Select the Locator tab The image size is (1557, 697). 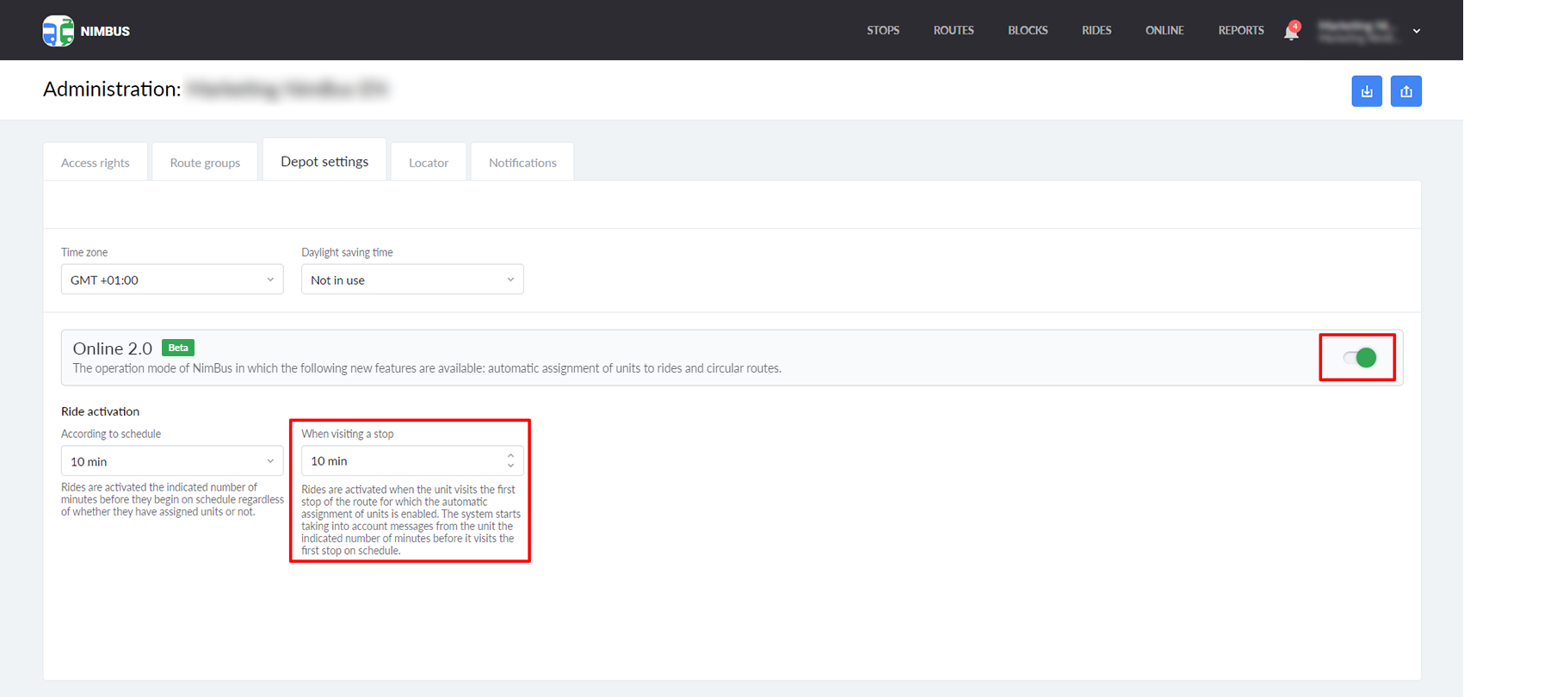pos(428,163)
